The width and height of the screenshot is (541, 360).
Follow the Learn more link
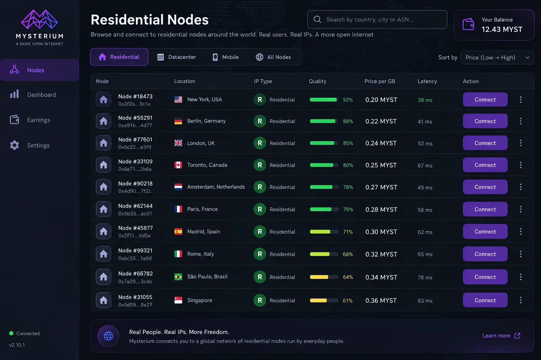coord(501,336)
